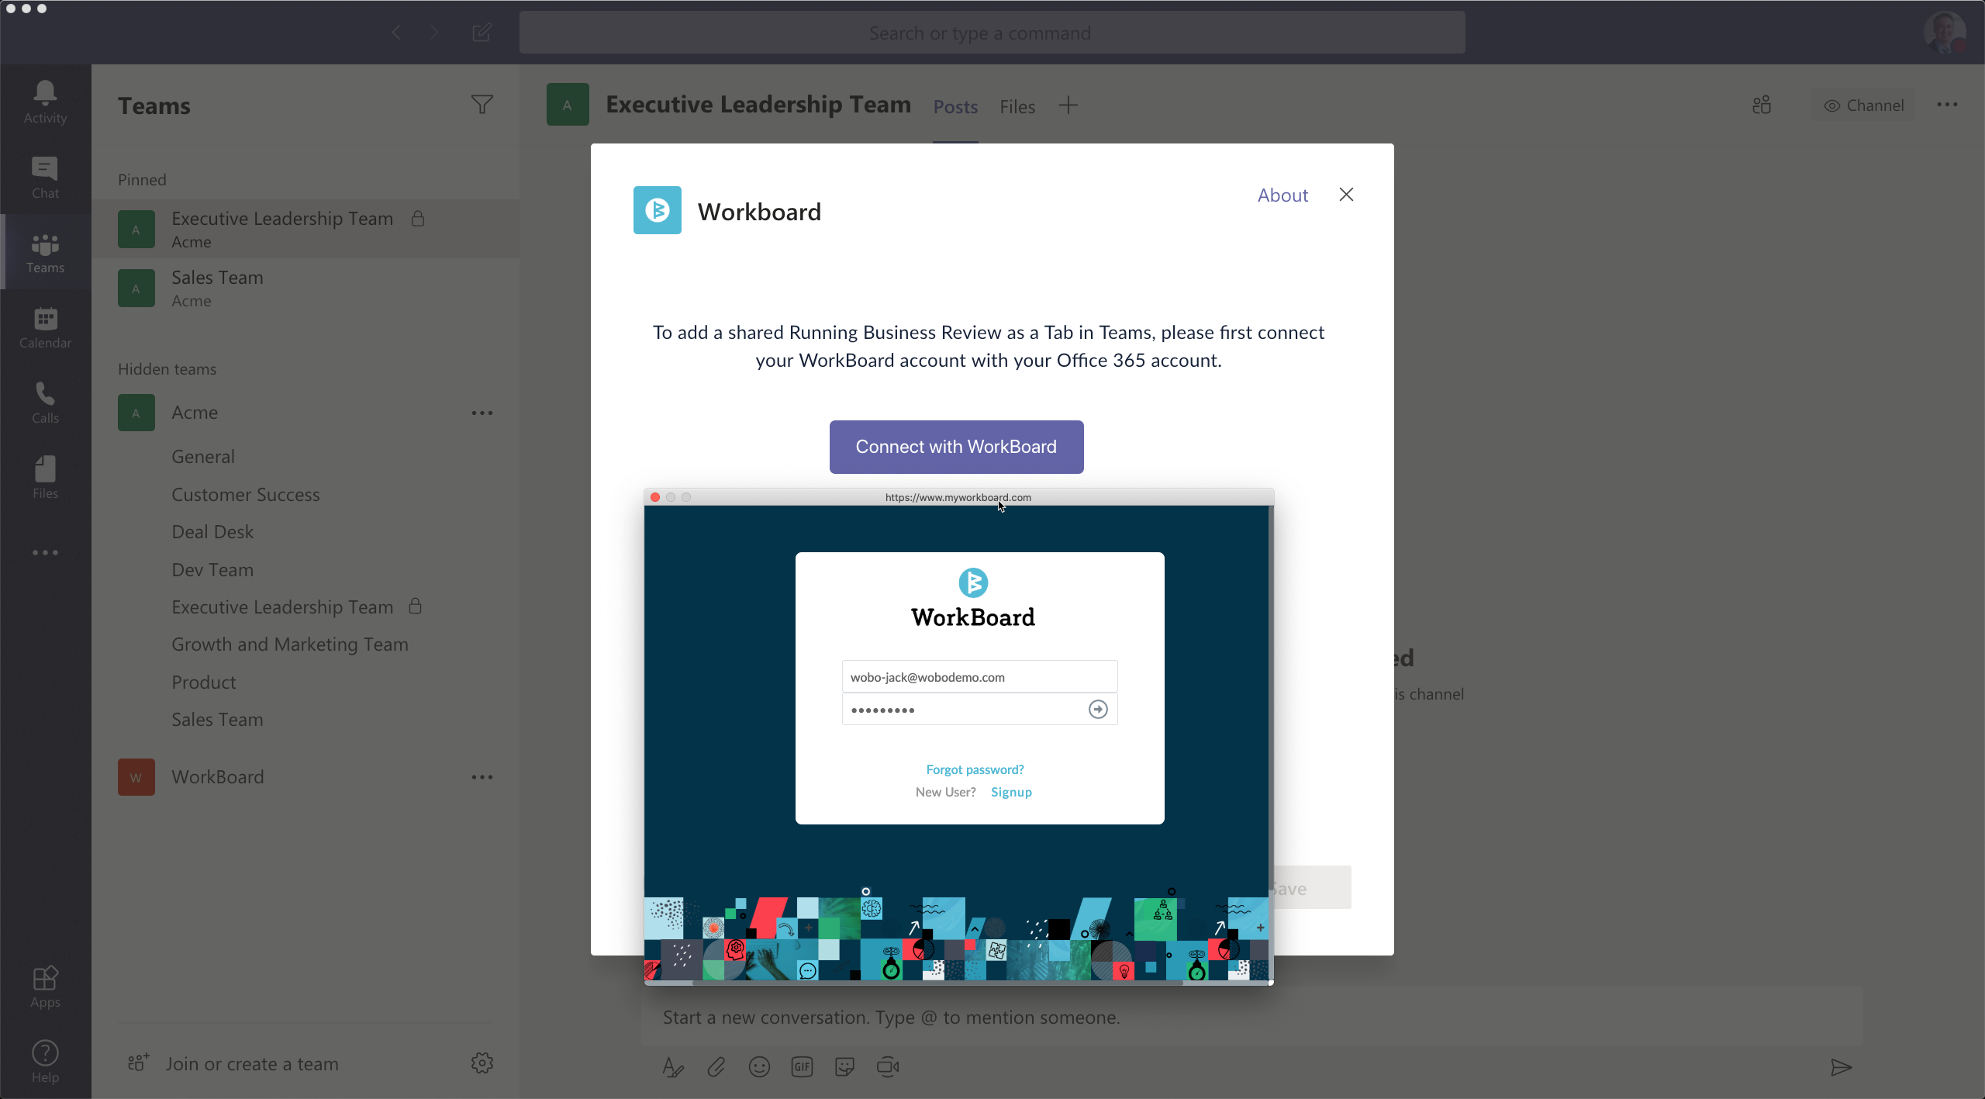
Task: Select pinned Executive Leadership Team channel
Action: click(306, 230)
